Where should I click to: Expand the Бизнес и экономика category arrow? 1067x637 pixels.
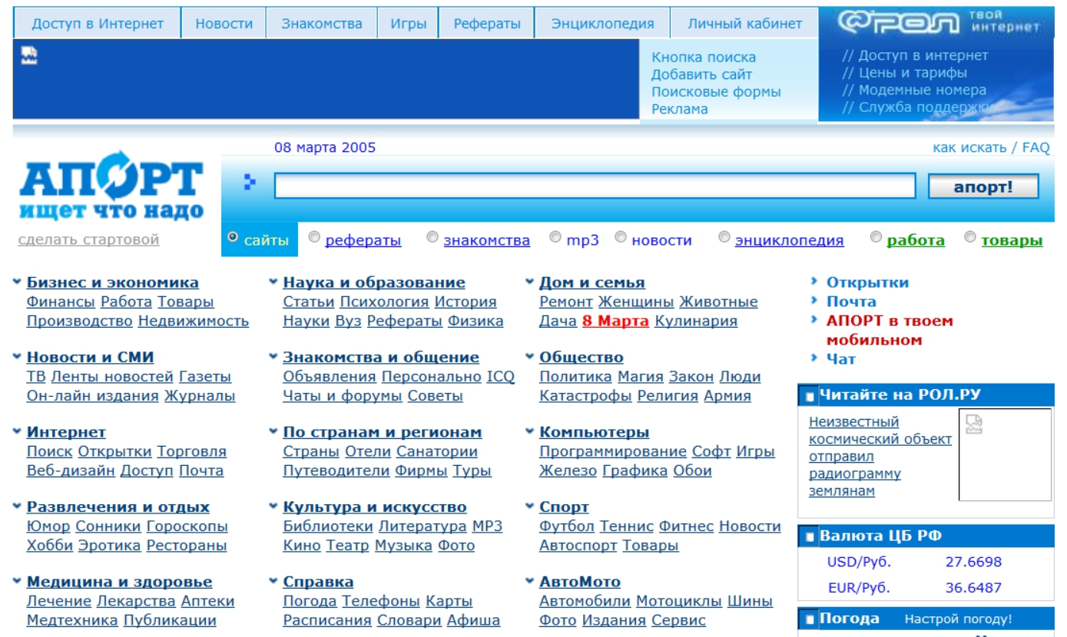click(x=17, y=282)
